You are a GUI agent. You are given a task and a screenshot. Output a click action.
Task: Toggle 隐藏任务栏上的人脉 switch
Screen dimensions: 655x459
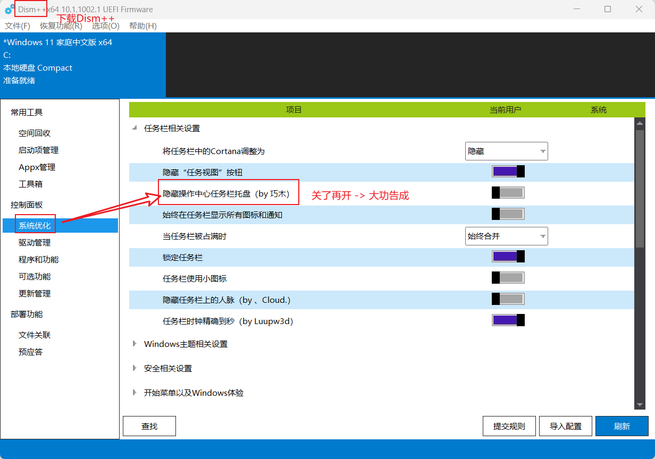508,299
